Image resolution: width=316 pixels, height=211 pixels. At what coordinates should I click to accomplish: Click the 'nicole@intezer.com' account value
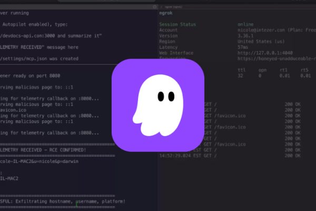point(261,30)
